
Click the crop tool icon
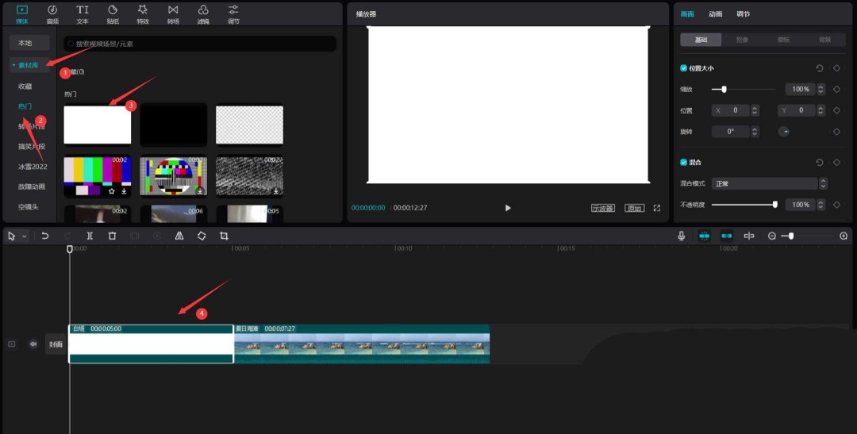pos(224,236)
